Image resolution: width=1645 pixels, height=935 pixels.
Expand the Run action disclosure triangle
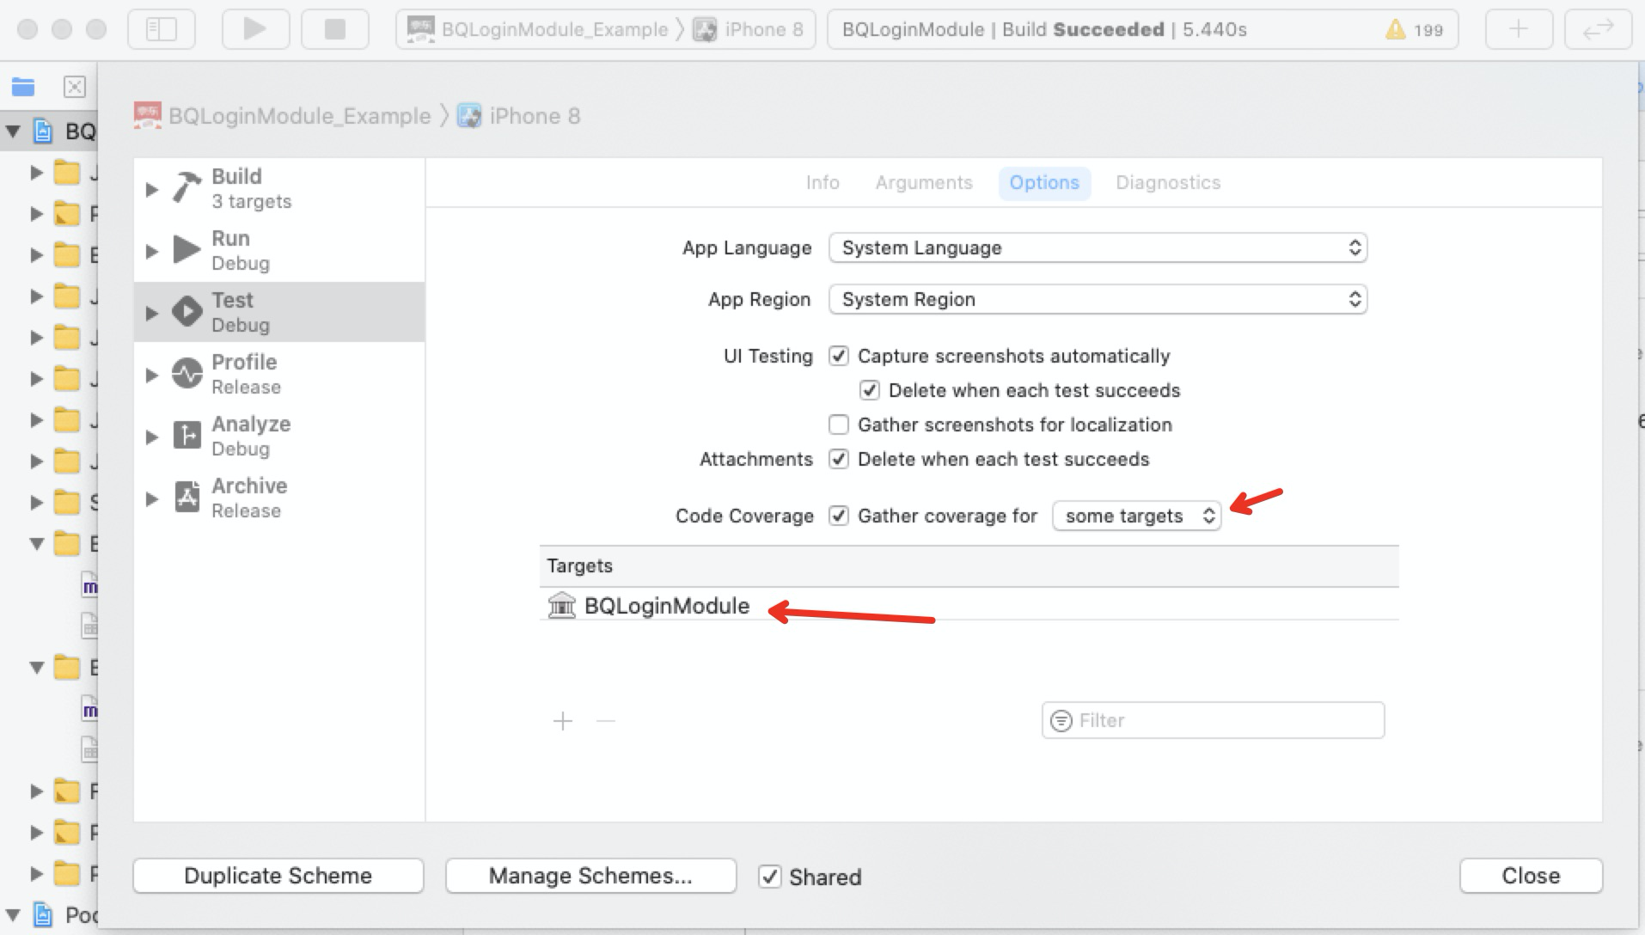pyautogui.click(x=152, y=251)
